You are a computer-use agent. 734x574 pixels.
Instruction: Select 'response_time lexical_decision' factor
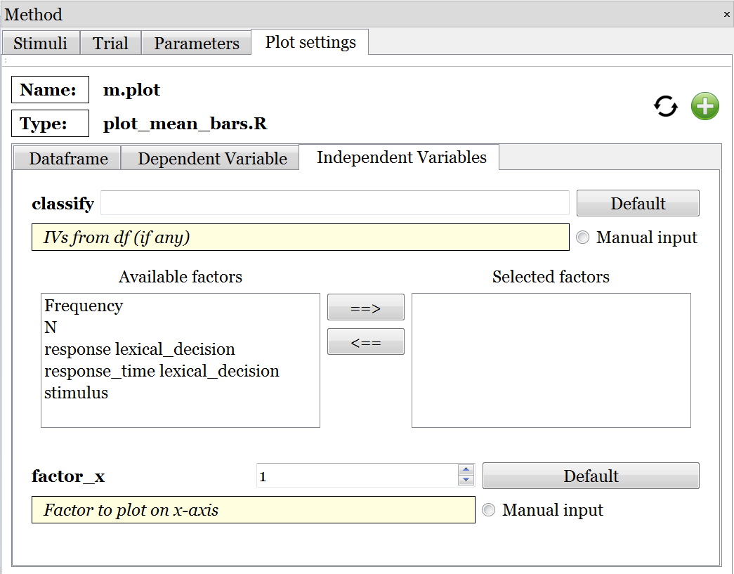click(x=162, y=372)
